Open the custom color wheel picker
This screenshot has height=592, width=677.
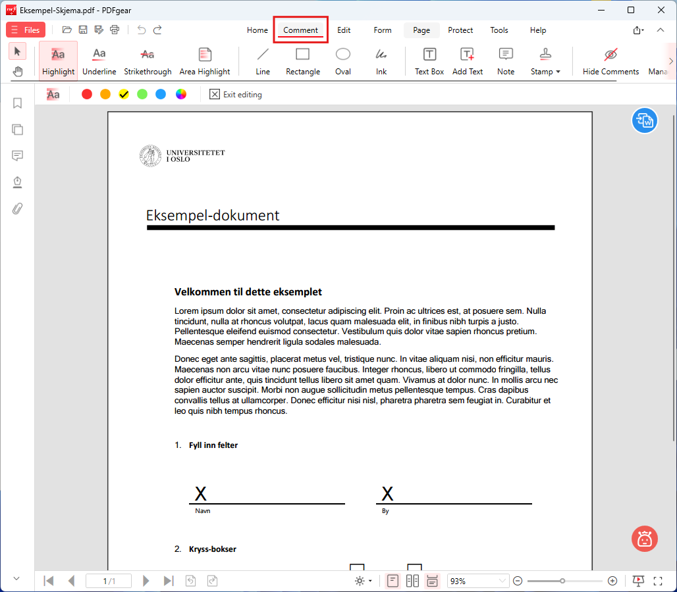point(181,95)
